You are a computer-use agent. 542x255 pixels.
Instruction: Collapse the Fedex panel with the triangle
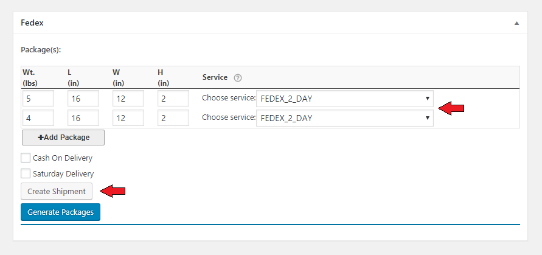click(516, 23)
